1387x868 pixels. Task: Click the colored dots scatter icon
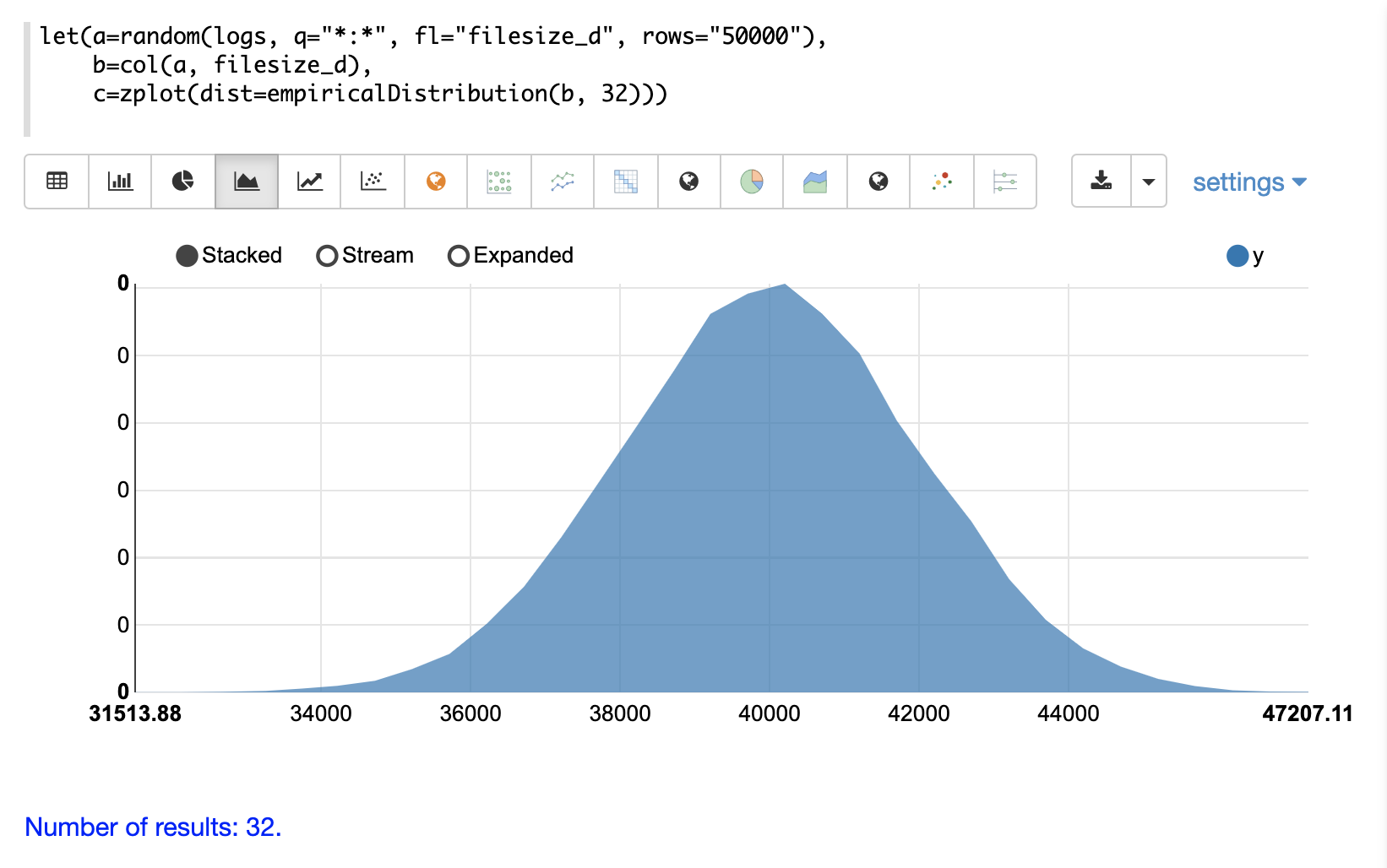pyautogui.click(x=942, y=182)
